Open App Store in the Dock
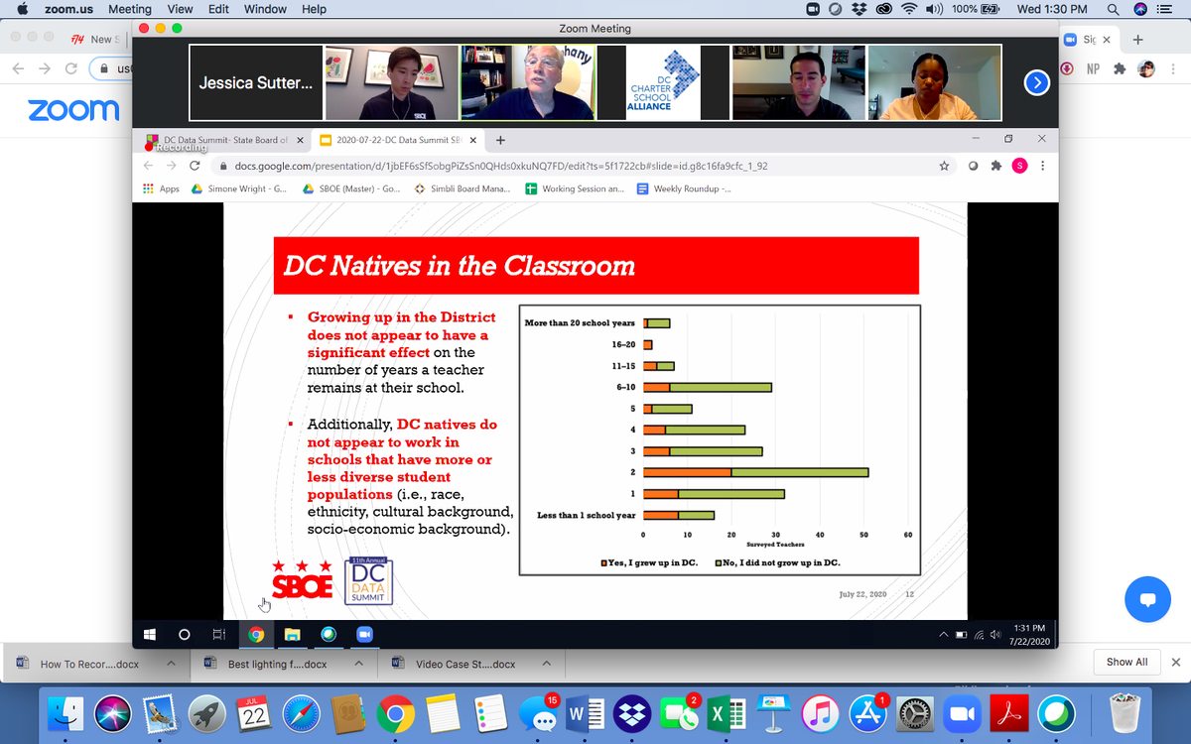This screenshot has width=1191, height=744. click(x=866, y=713)
